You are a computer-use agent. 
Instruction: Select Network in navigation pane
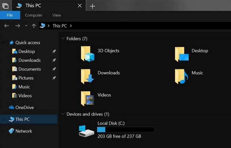(x=20, y=131)
